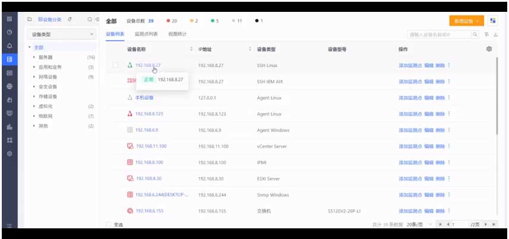Open more actions for the vCenter Server row
The image size is (509, 239).
[x=449, y=146]
